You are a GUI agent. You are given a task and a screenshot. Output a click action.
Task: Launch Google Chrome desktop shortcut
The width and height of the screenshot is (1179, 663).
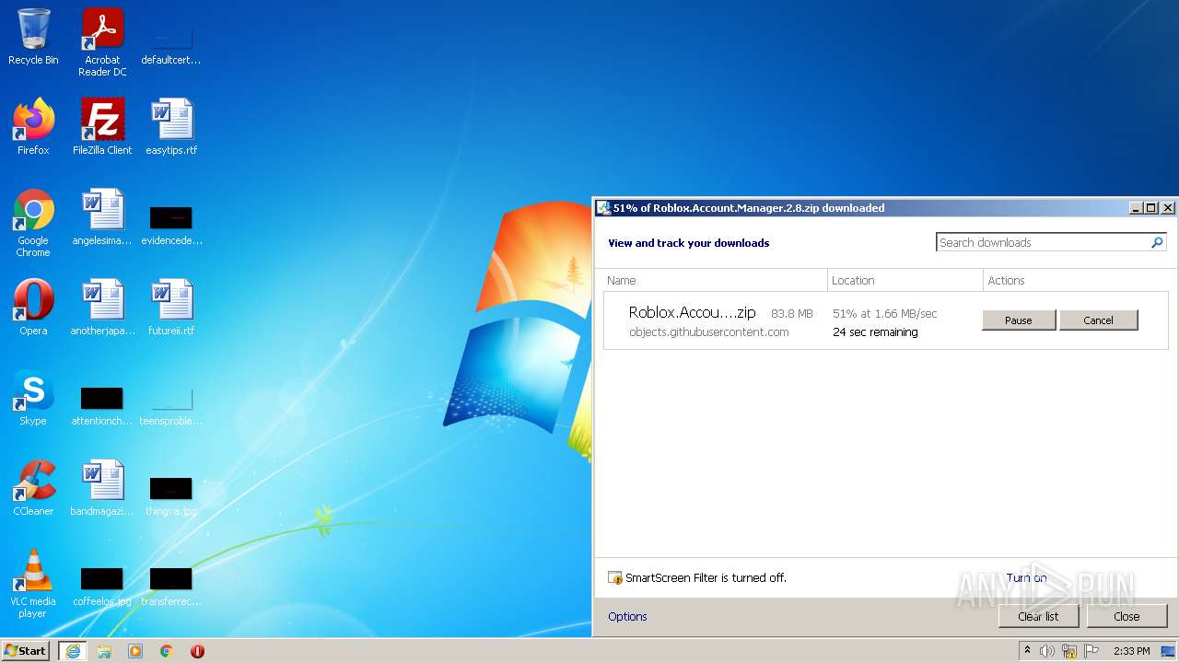pos(33,223)
